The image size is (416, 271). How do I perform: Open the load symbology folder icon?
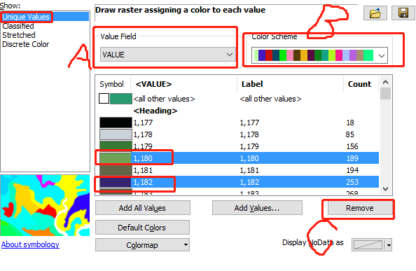pos(375,13)
